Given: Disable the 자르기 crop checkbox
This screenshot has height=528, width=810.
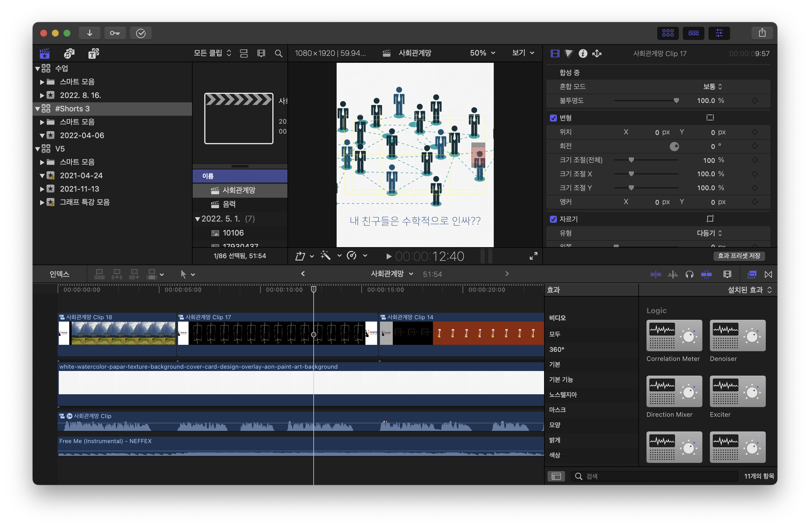Looking at the screenshot, I should [x=553, y=219].
